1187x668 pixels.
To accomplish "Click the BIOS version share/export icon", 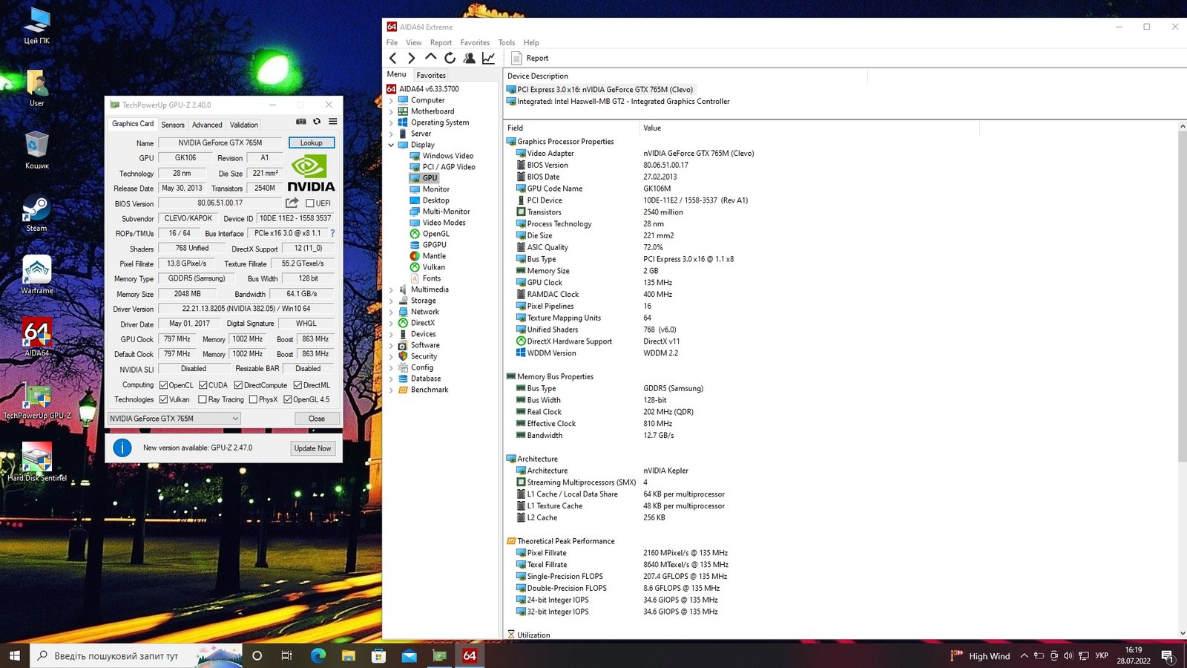I will click(x=292, y=203).
